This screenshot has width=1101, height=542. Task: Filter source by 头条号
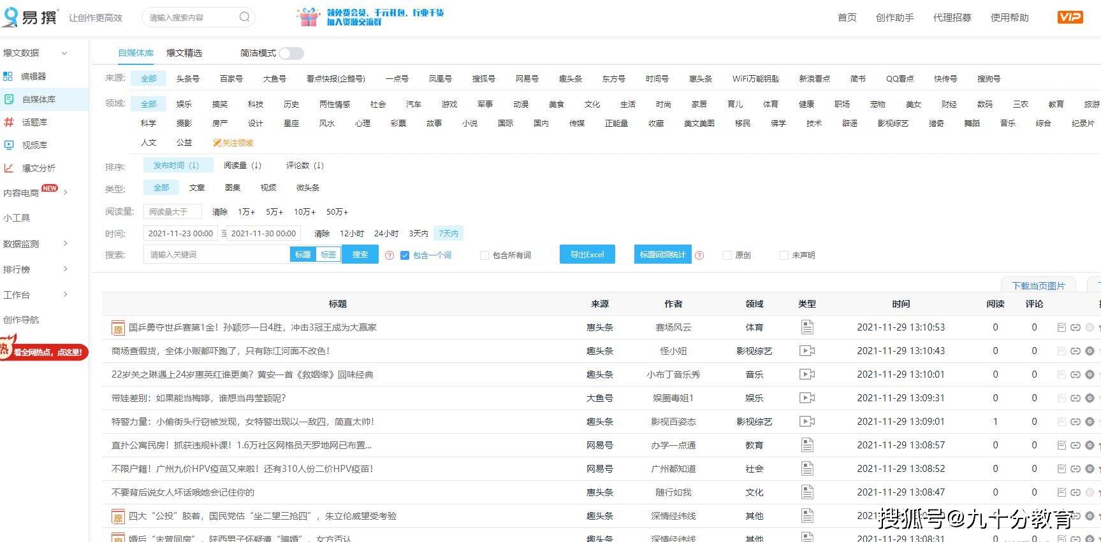click(x=187, y=79)
